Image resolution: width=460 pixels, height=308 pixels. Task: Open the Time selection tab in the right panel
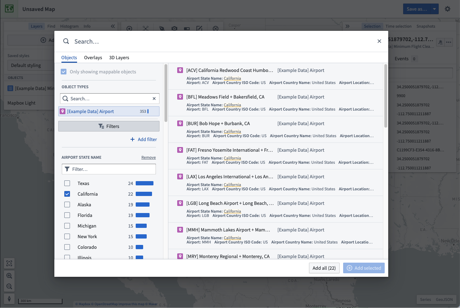coord(399,26)
